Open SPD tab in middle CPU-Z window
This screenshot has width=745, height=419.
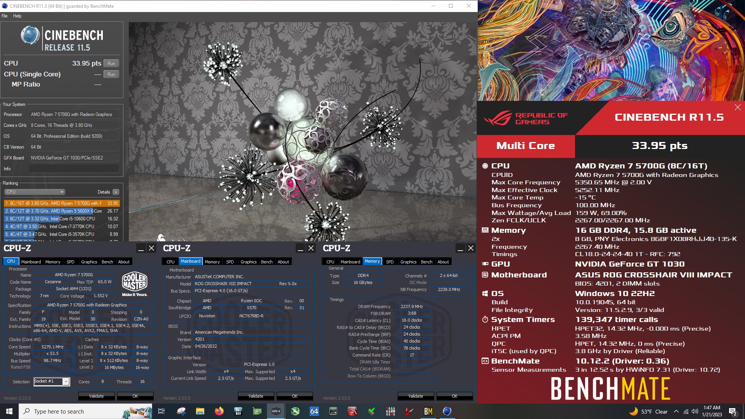[x=230, y=262]
